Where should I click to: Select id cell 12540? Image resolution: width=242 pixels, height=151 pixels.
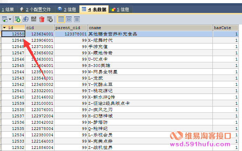13,97
